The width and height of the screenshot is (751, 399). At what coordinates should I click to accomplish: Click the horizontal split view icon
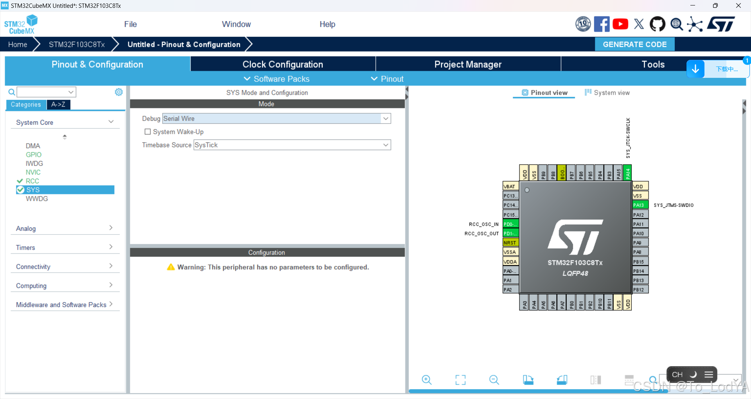(629, 379)
